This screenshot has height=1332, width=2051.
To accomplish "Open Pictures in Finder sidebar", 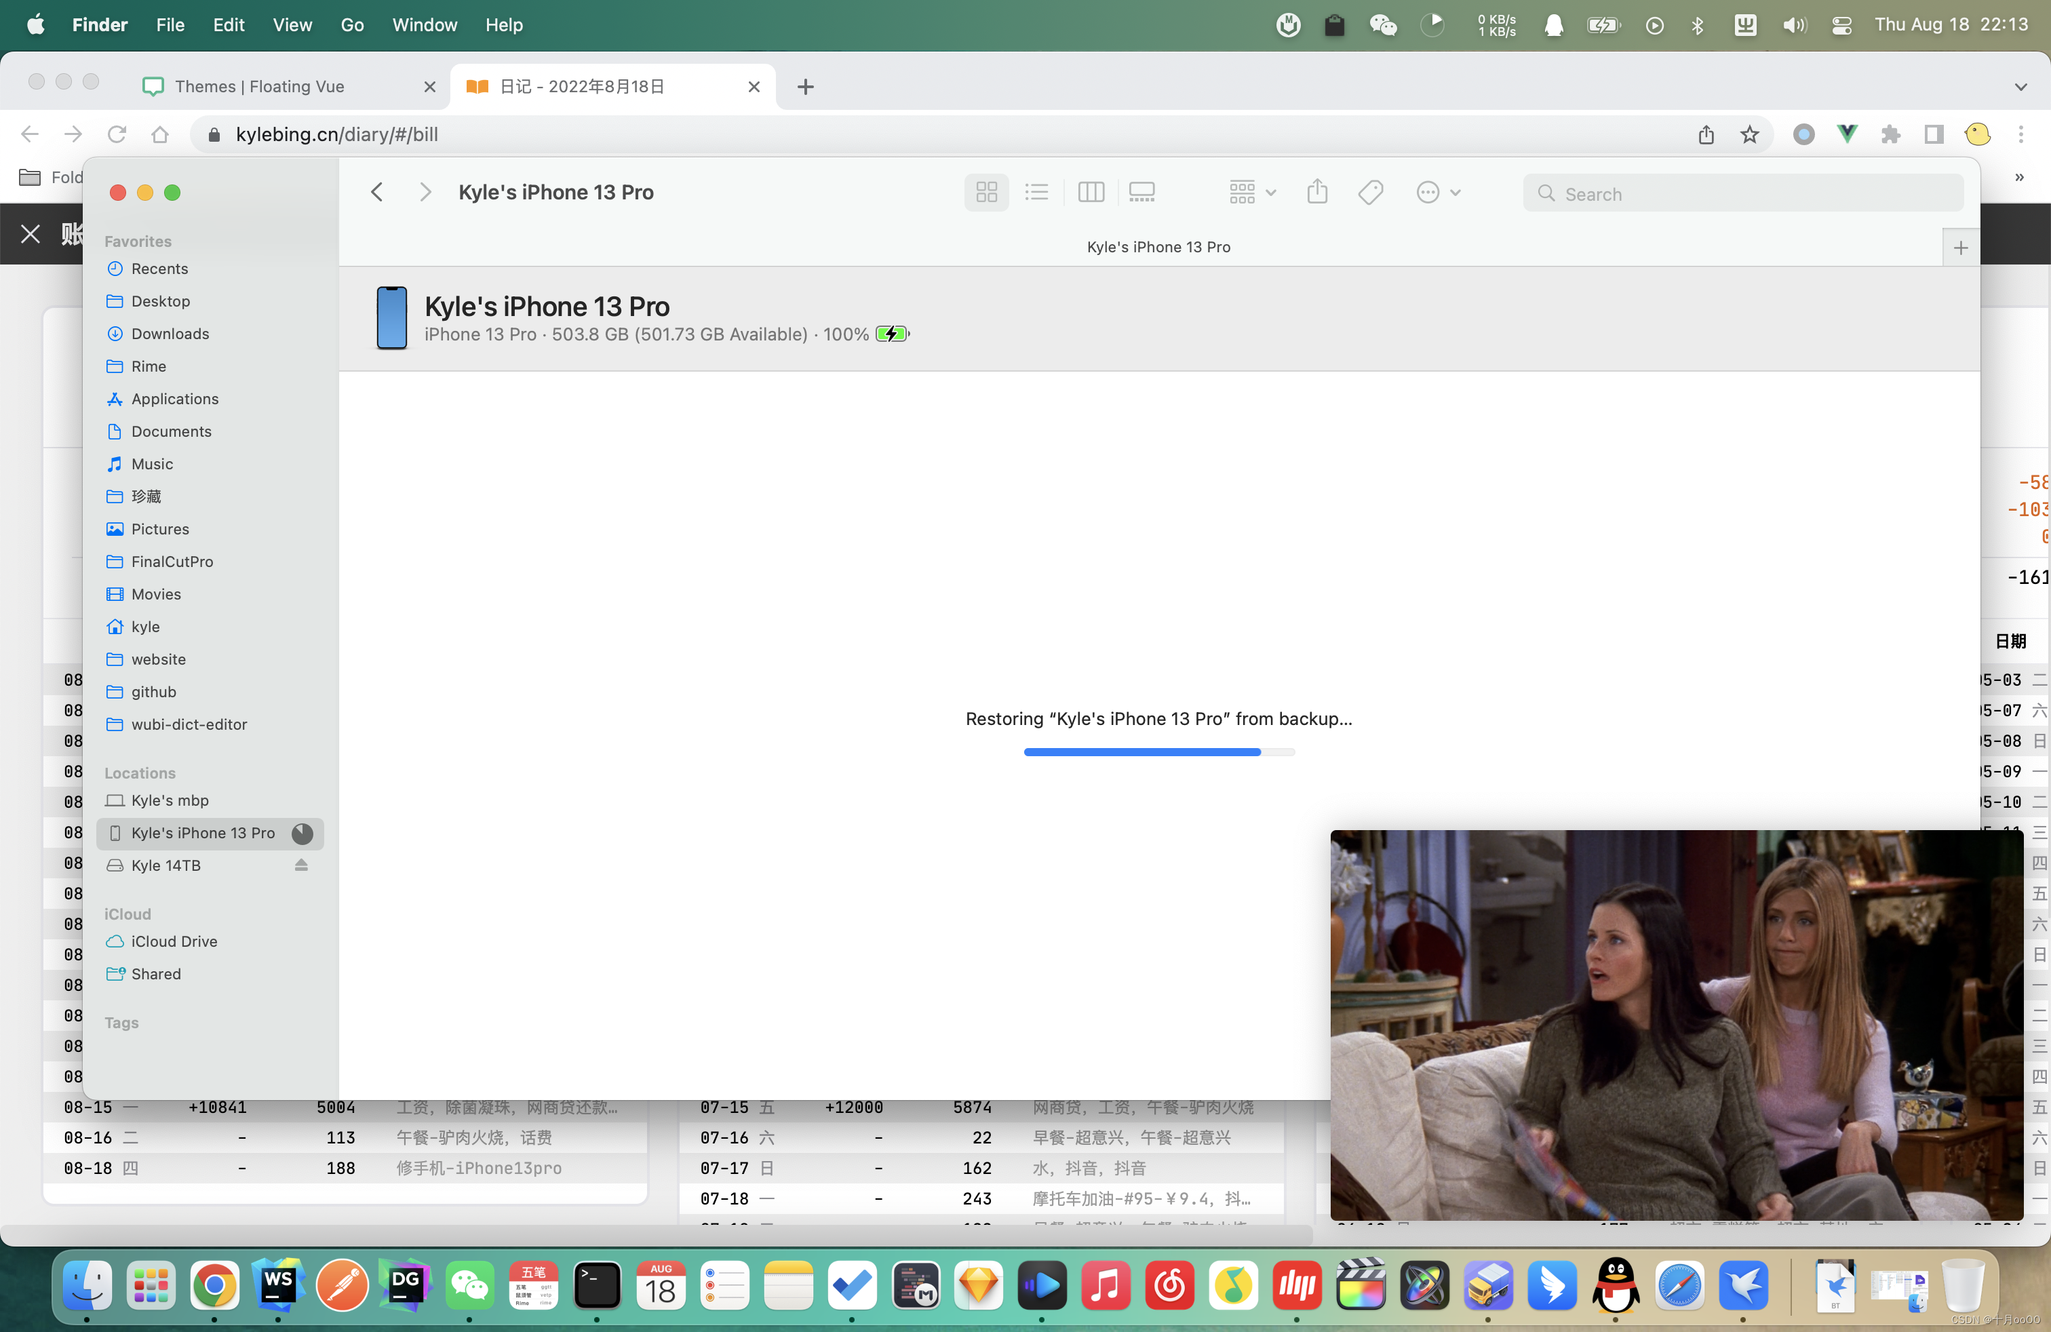I will tap(159, 529).
